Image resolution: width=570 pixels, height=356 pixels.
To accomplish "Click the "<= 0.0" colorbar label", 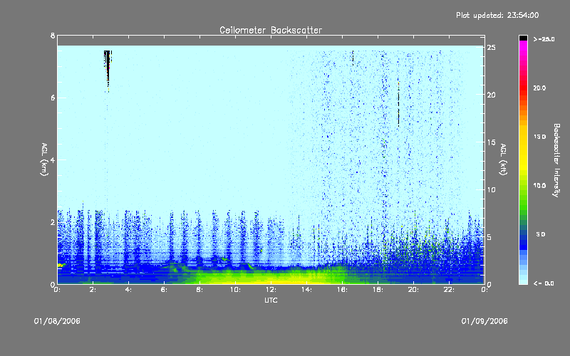I will point(544,283).
